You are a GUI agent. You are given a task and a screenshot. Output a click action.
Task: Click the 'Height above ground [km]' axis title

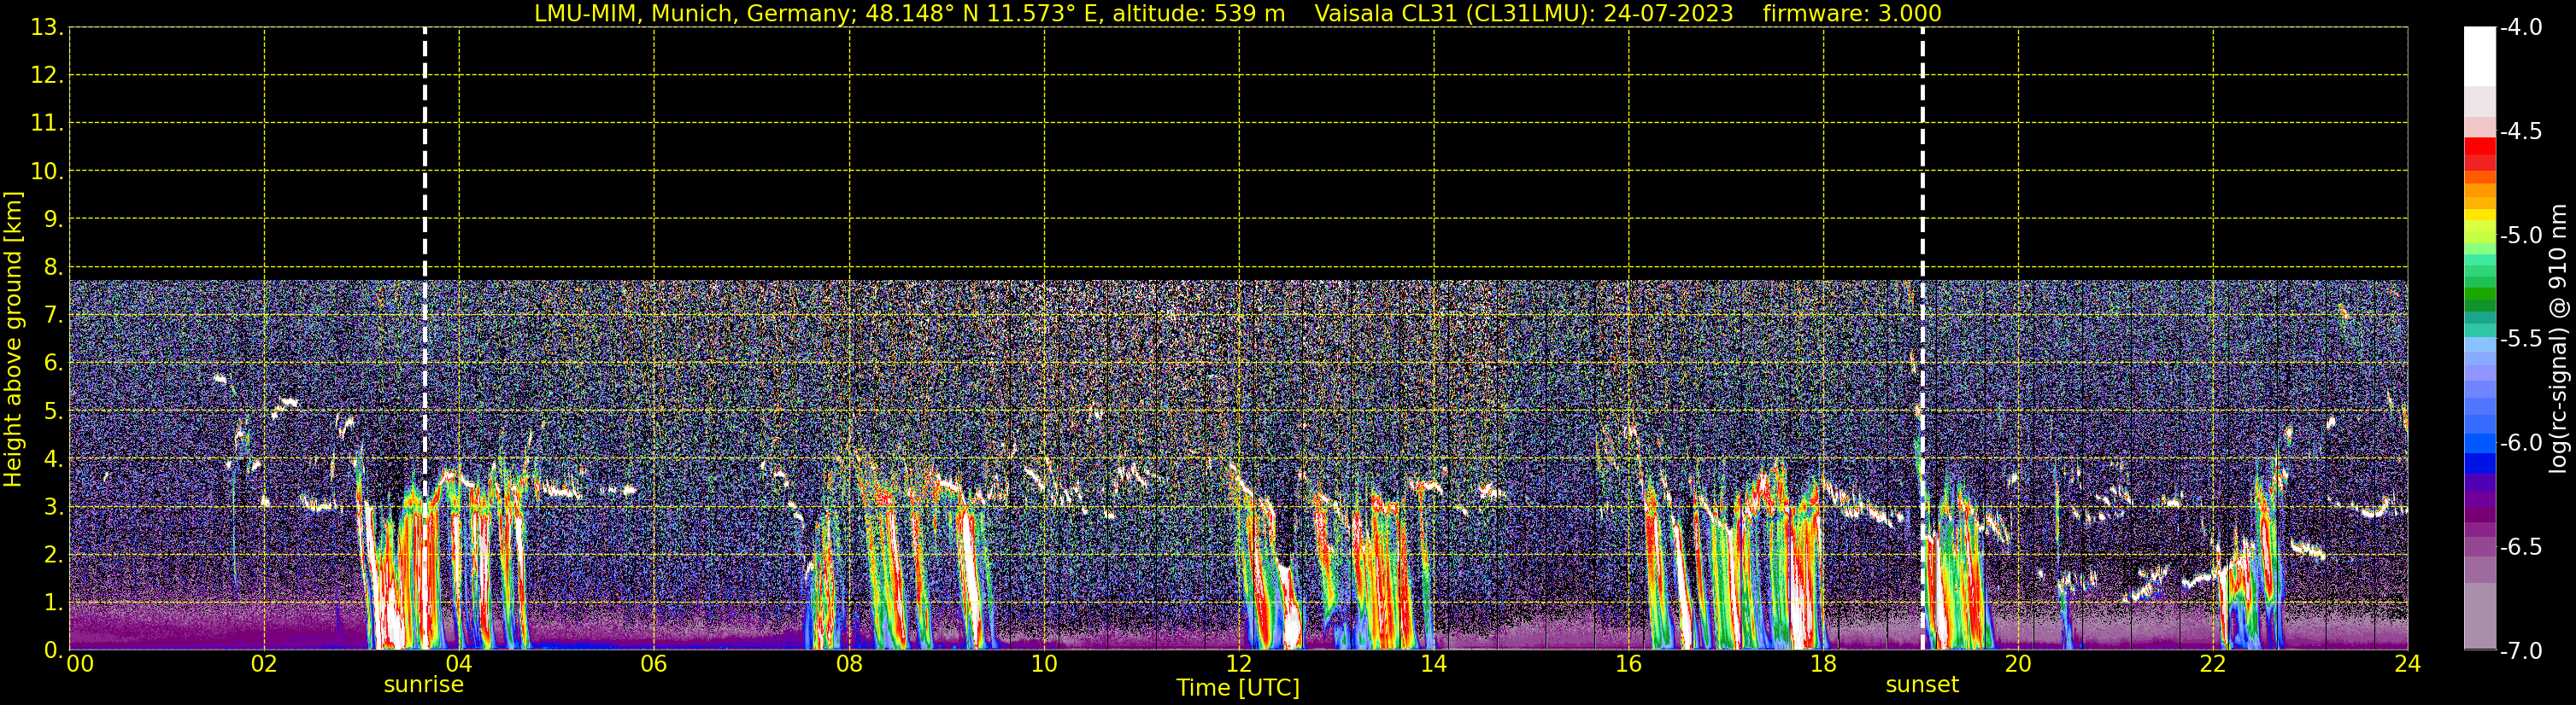[x=13, y=339]
